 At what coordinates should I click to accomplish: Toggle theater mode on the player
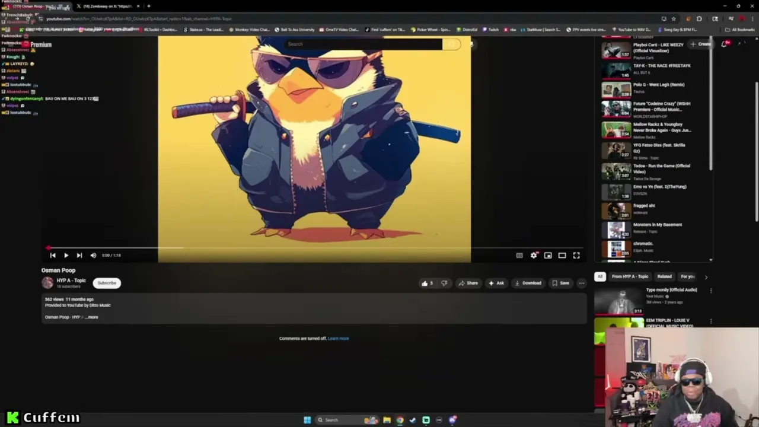click(x=562, y=255)
